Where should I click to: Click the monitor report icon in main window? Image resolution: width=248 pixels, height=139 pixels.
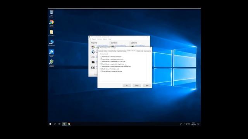(x=93, y=62)
